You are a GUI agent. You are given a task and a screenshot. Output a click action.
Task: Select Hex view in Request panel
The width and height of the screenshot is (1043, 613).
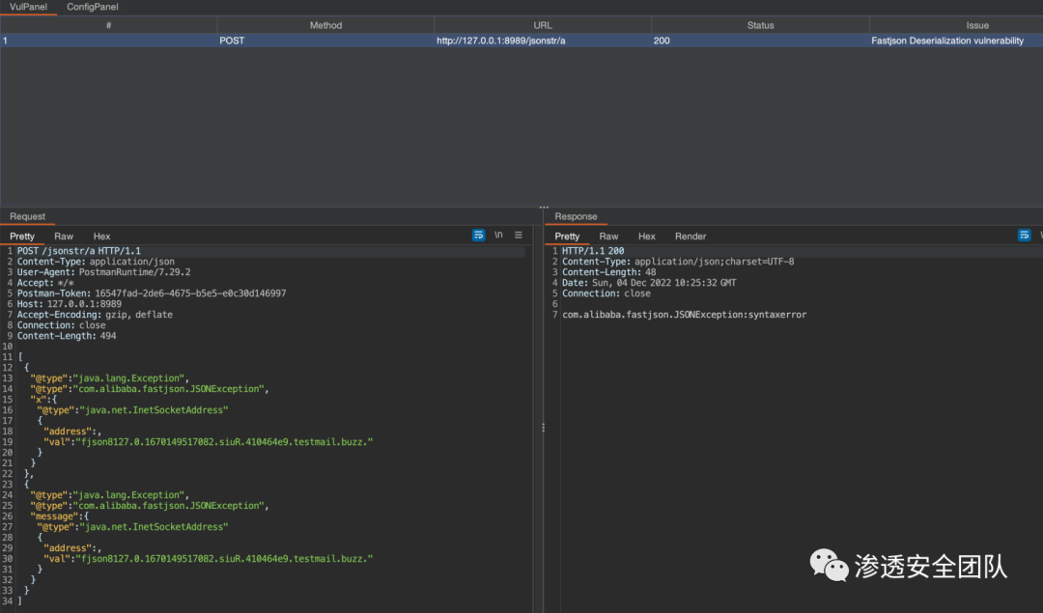tap(101, 236)
